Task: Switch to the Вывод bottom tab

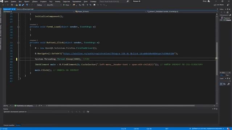Action: pyautogui.click(x=18, y=125)
